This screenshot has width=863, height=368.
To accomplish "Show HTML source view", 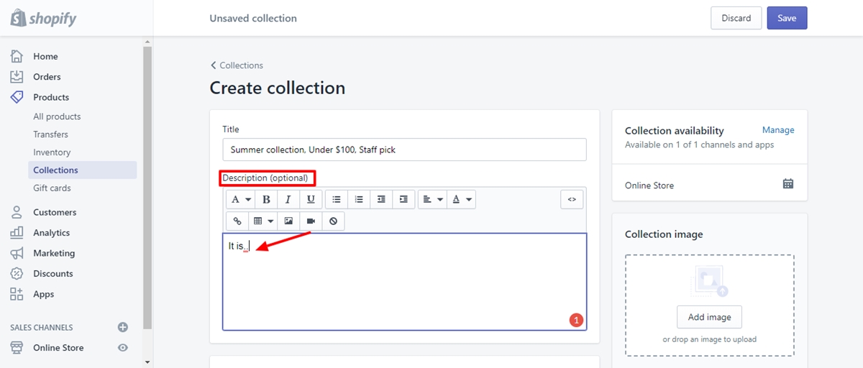I will (572, 199).
